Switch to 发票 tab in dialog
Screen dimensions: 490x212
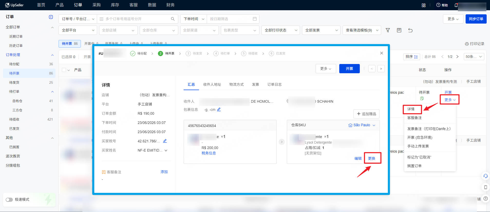[256, 84]
